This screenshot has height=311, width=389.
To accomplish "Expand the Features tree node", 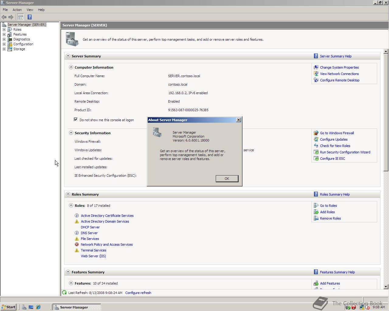I will coord(4,34).
